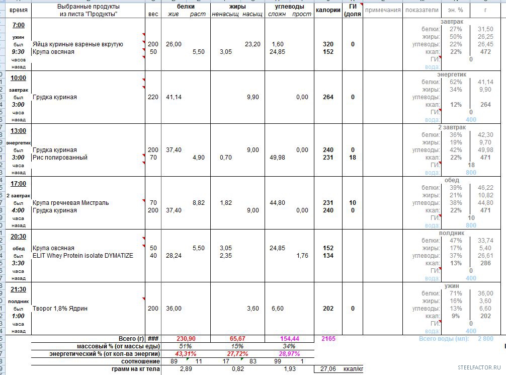Select the 27,06 kcal per kg cell
This screenshot has width=506, height=375.
point(328,369)
